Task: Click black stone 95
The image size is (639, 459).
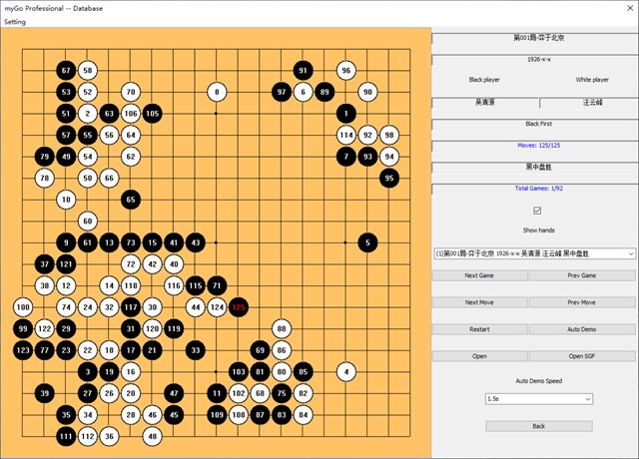Action: pyautogui.click(x=389, y=178)
